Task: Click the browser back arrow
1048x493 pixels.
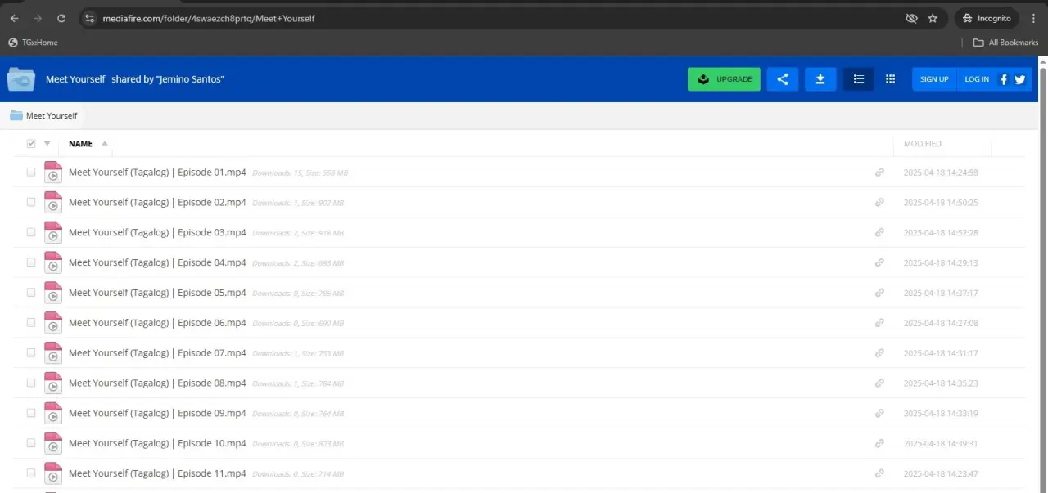Action: click(x=14, y=18)
